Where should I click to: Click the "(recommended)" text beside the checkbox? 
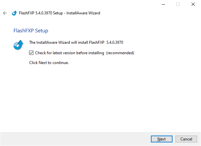(120, 53)
